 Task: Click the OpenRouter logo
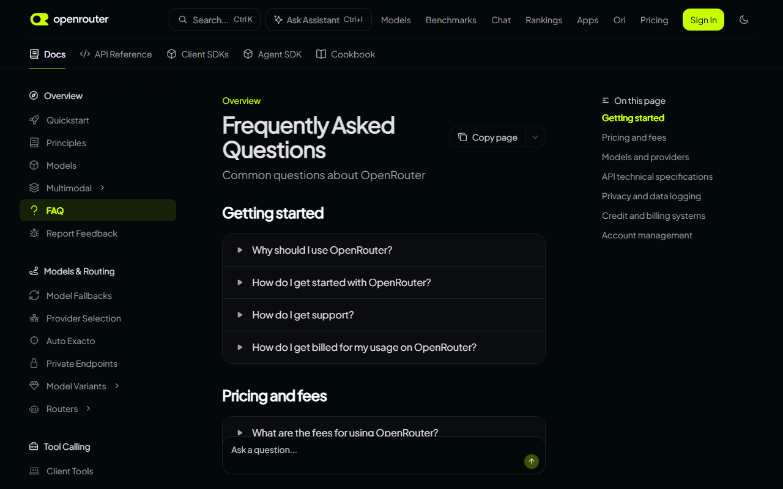coord(69,20)
